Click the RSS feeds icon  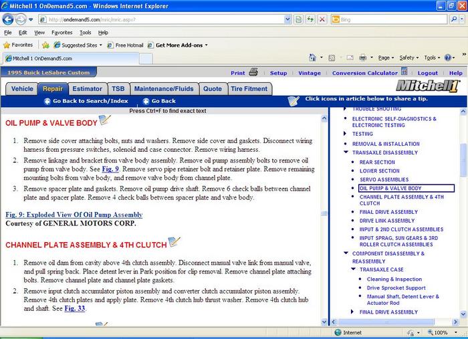[x=332, y=58]
